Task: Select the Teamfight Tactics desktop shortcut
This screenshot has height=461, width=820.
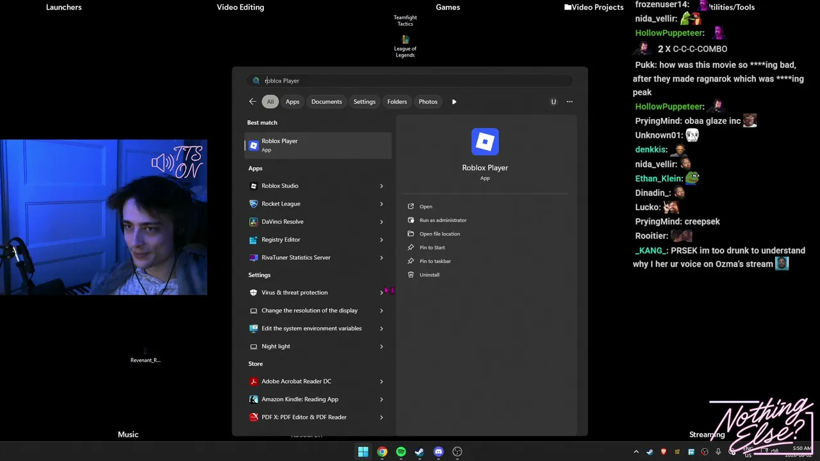Action: pyautogui.click(x=405, y=20)
